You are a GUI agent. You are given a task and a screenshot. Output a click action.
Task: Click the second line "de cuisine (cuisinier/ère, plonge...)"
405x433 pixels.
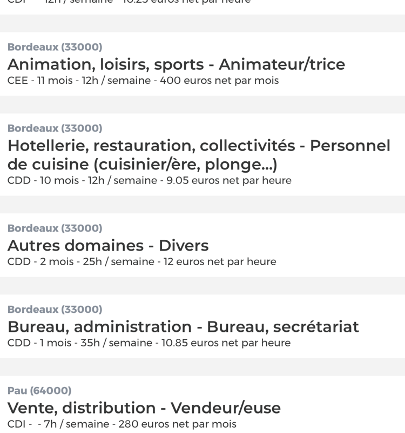pyautogui.click(x=142, y=165)
